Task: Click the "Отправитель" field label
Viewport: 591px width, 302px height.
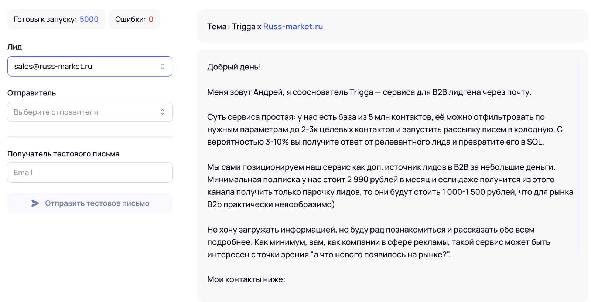Action: [32, 93]
